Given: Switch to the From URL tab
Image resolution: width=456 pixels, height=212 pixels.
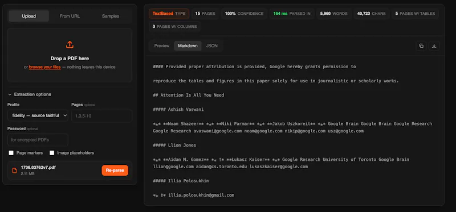Looking at the screenshot, I should pyautogui.click(x=70, y=16).
